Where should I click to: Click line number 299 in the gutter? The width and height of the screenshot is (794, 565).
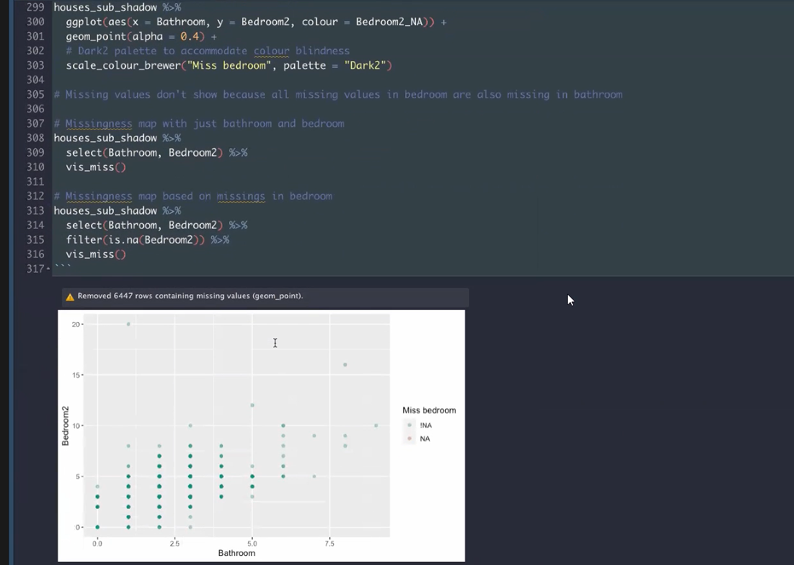click(36, 8)
